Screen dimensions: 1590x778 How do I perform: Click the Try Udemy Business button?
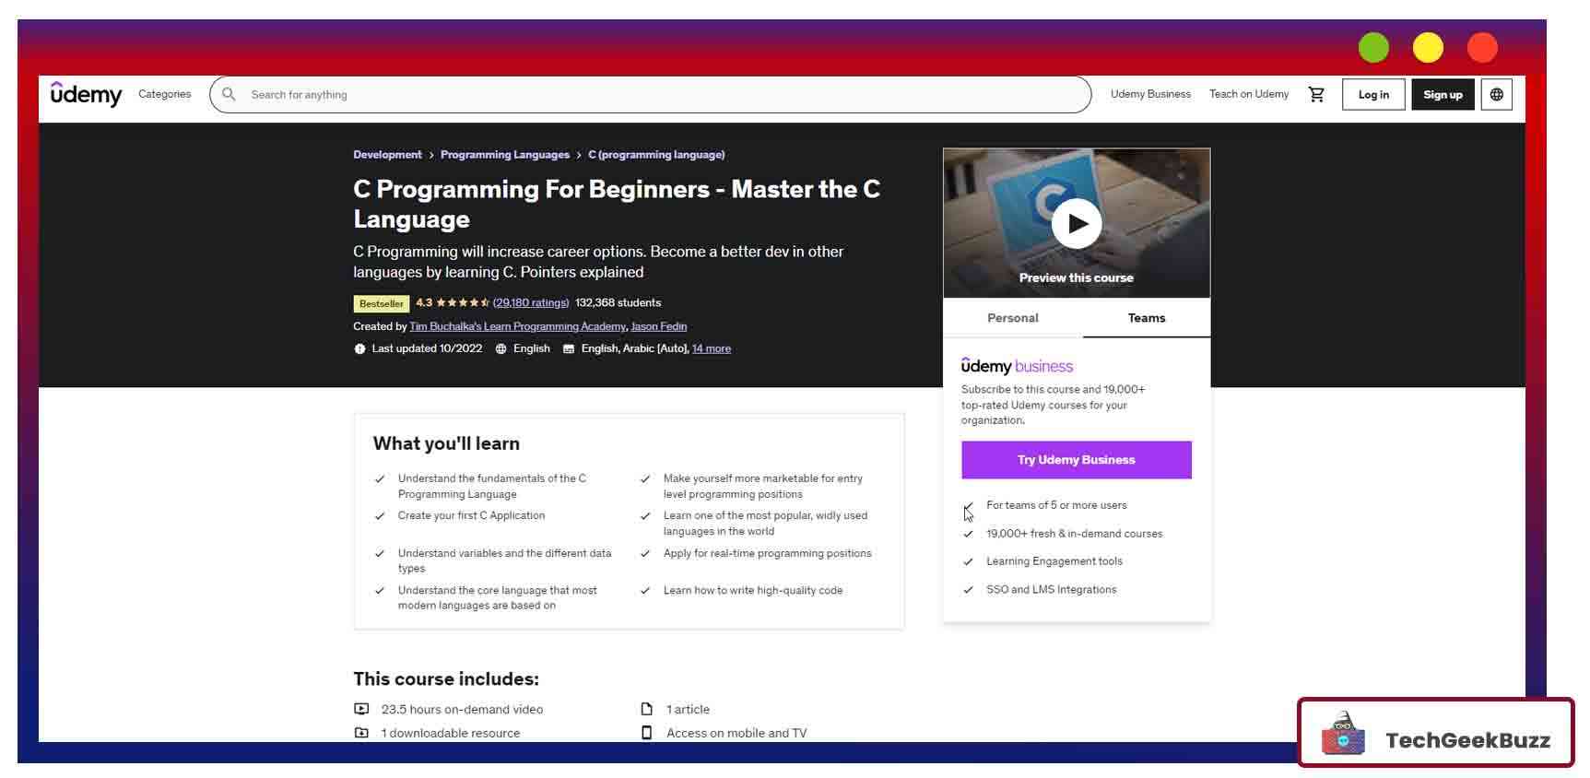tap(1076, 460)
